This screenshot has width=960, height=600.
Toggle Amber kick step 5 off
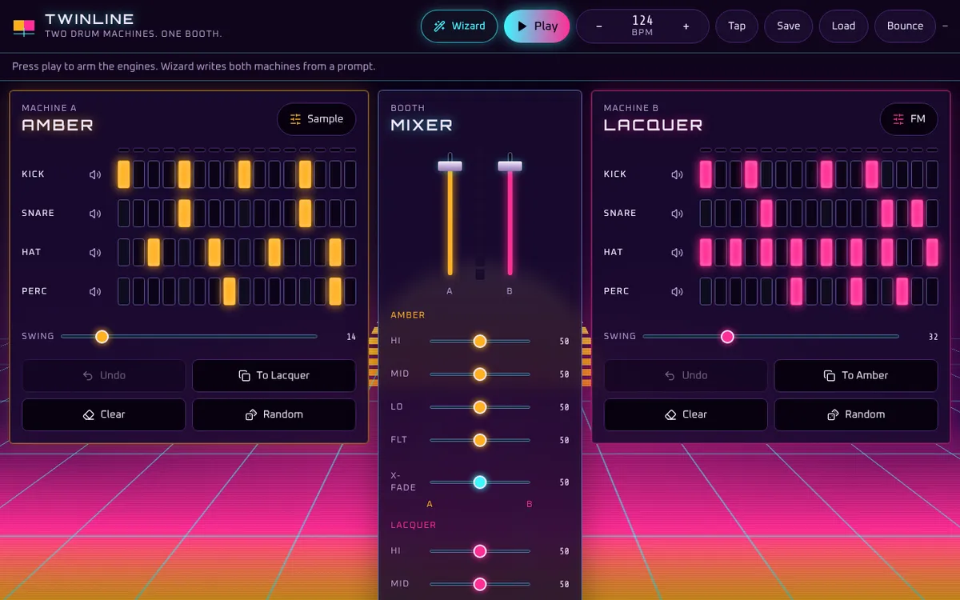[x=184, y=174]
